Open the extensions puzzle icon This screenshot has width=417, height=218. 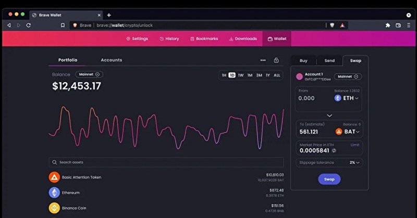click(x=388, y=25)
